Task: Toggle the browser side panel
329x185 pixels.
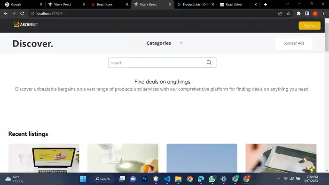Action: [307, 14]
